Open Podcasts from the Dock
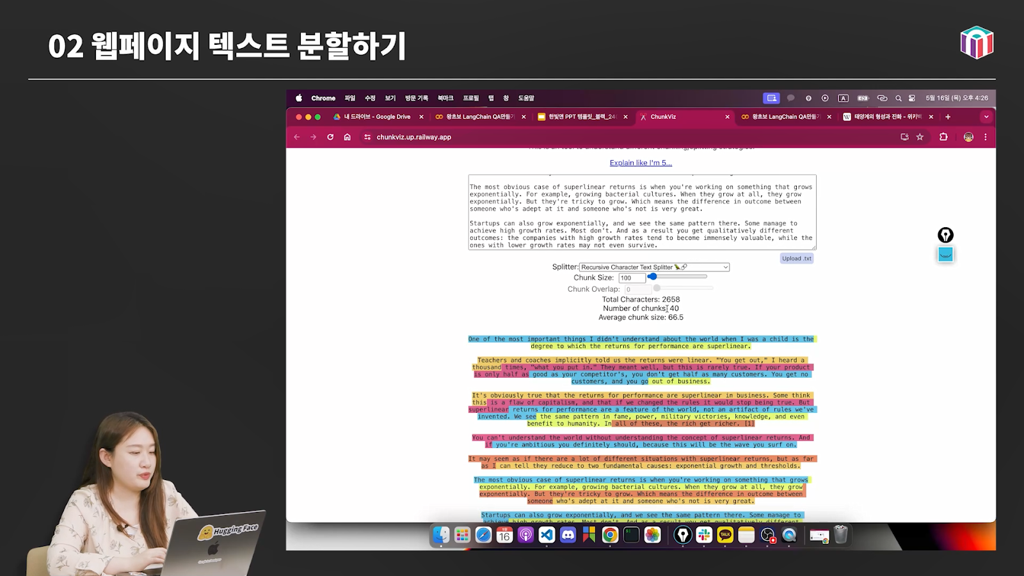1024x576 pixels. 525,534
